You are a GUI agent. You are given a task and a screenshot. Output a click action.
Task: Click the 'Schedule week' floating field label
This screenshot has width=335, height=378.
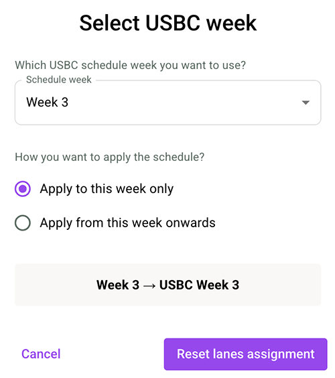58,80
